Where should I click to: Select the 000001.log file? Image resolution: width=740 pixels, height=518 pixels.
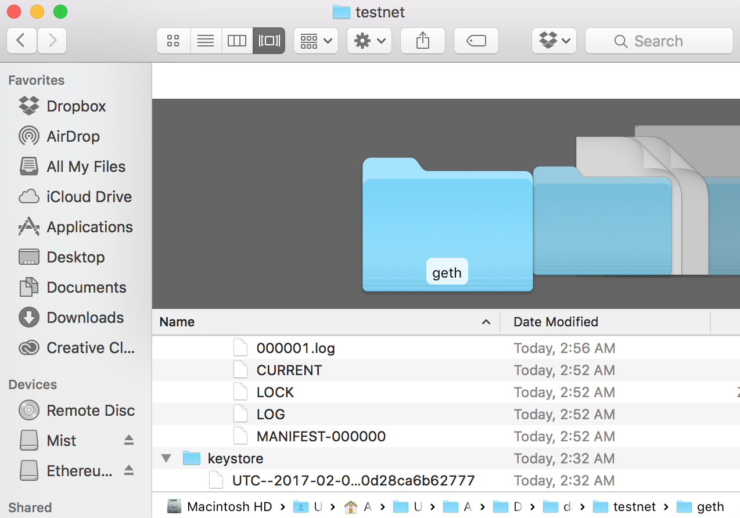coord(446,348)
